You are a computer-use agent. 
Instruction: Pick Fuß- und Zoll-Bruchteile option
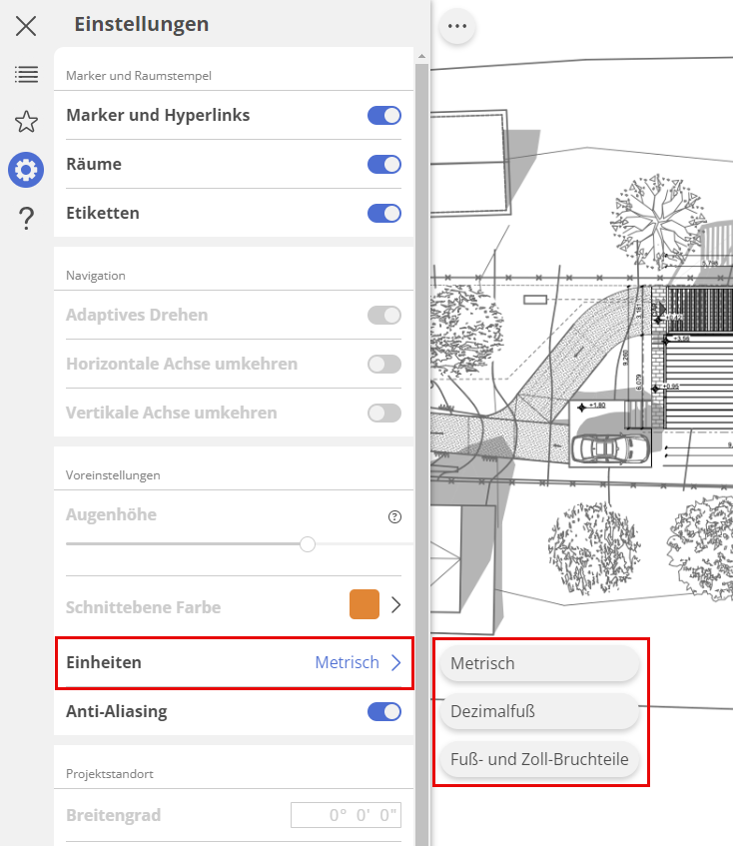click(x=539, y=759)
